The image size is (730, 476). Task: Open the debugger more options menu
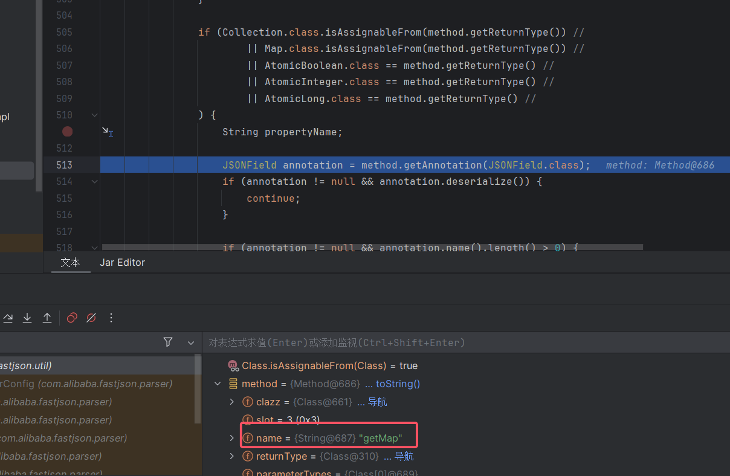click(111, 318)
